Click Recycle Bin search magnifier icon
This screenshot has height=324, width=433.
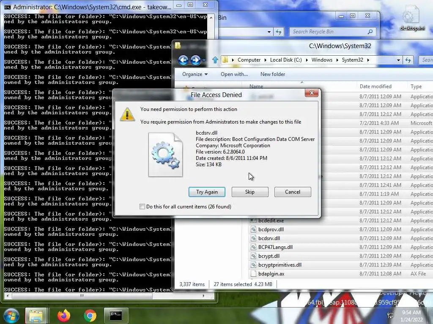pyautogui.click(x=370, y=32)
